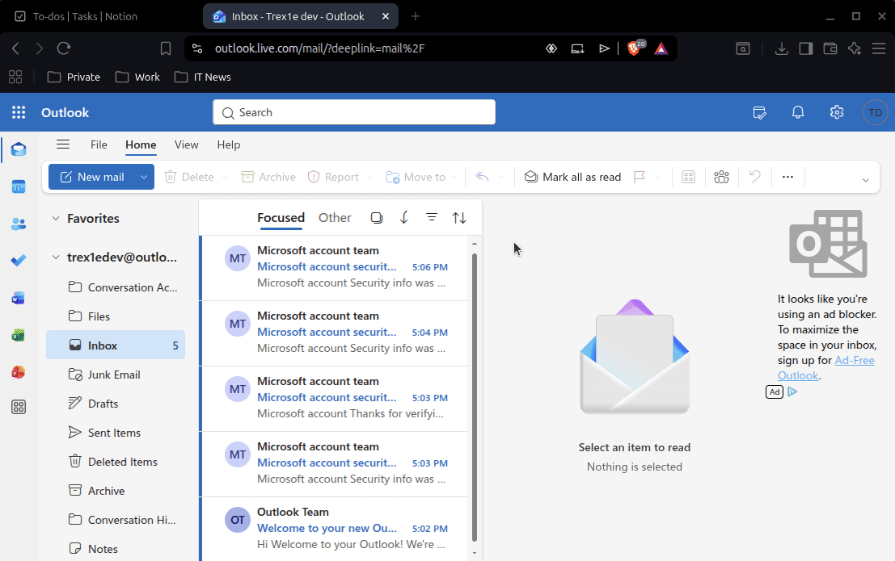Screen dimensions: 895x561
Task: Open the To Do checkmark icon
Action: point(19,261)
